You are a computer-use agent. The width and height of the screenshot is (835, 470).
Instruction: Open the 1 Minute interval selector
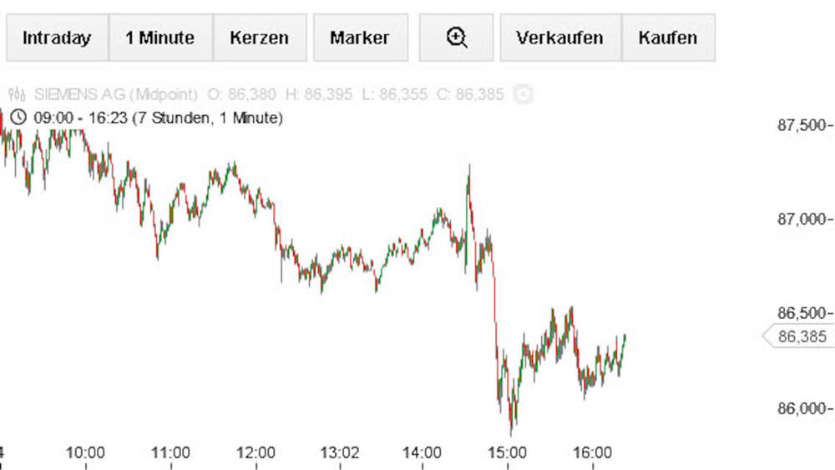coord(159,38)
